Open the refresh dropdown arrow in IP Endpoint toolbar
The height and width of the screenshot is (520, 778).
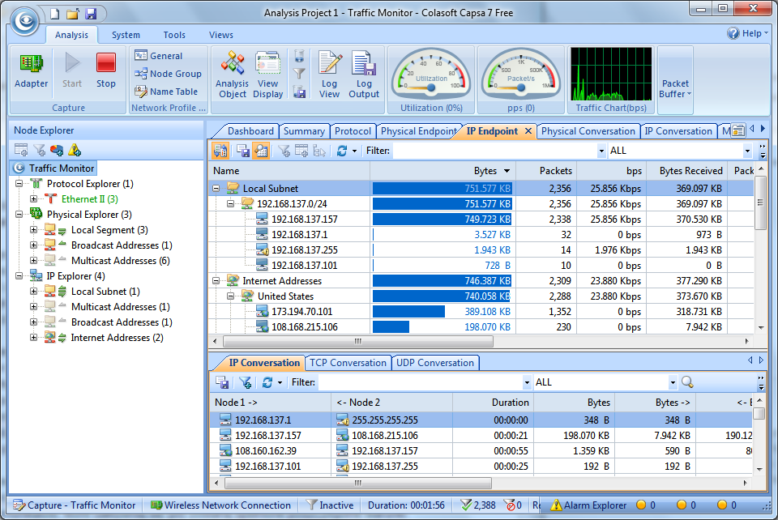click(x=354, y=151)
